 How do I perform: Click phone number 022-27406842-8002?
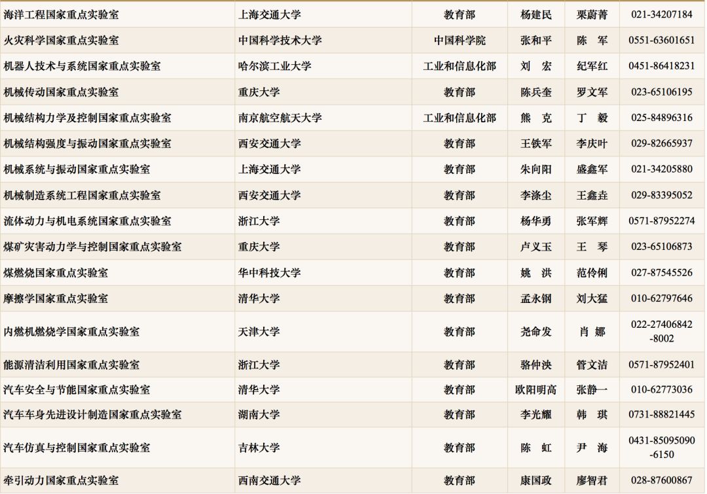661,332
